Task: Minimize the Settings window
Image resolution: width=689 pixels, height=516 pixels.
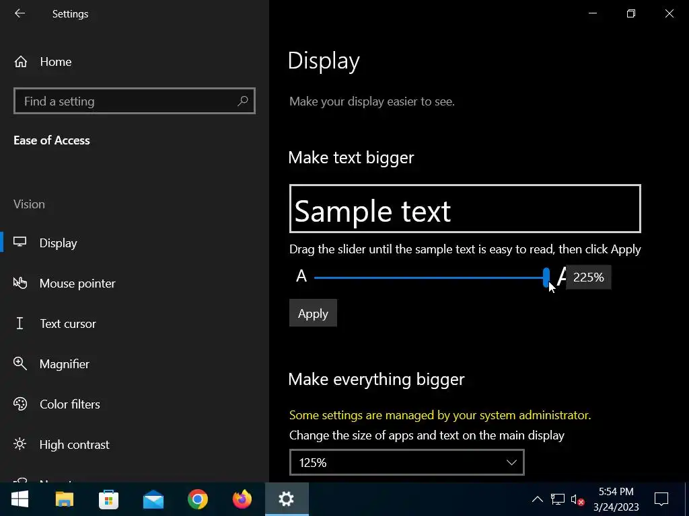Action: click(x=593, y=13)
